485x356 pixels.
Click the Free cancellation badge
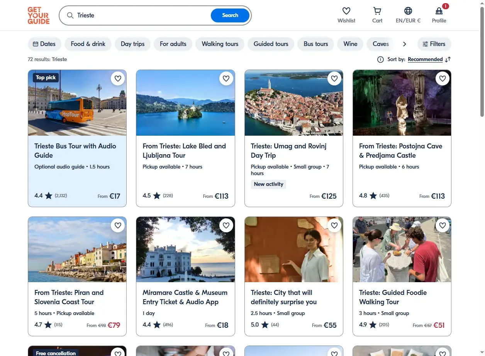point(56,353)
